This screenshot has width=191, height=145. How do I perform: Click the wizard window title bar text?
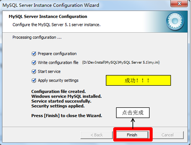(x=51, y=5)
